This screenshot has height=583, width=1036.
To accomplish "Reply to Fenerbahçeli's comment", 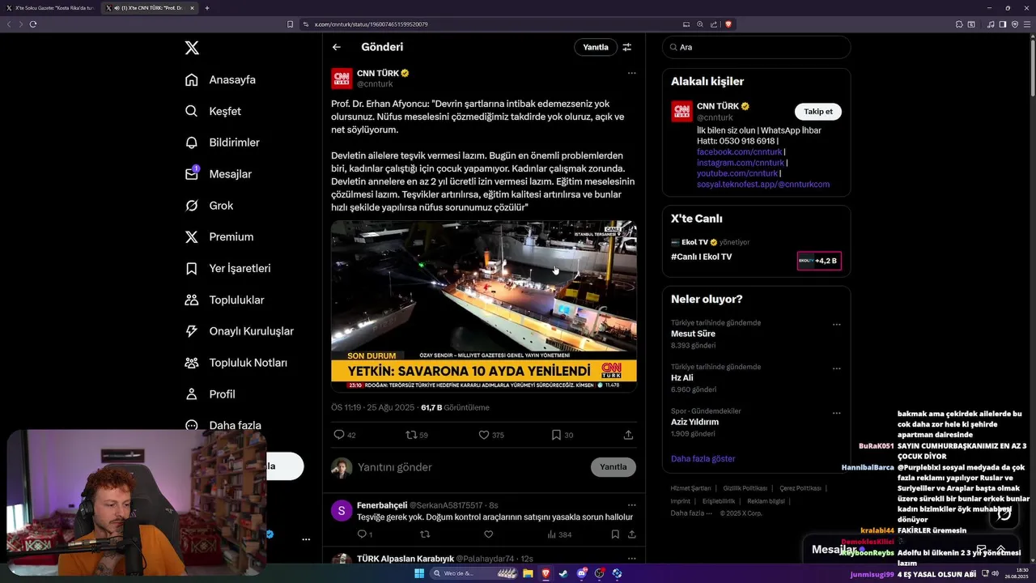I will 362,534.
